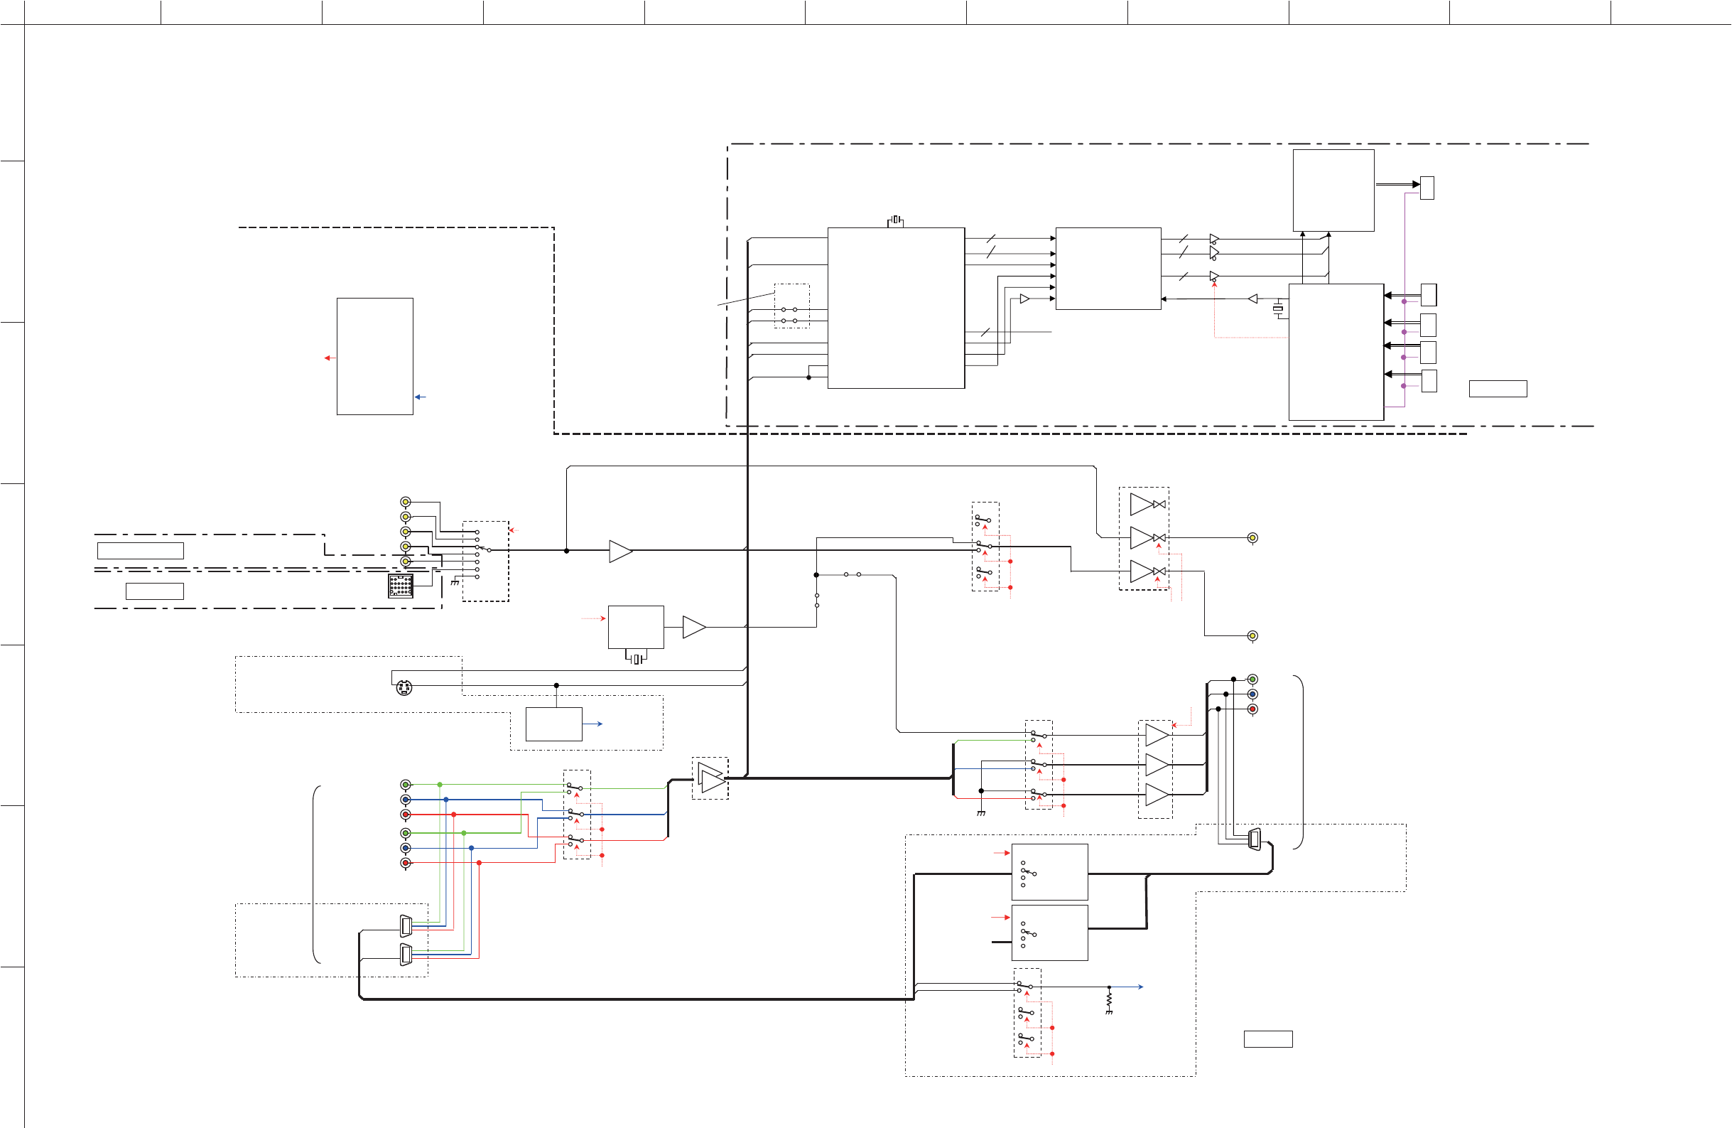The width and height of the screenshot is (1732, 1128).
Task: Click the trapezoid connector symbol near the right bracket
Action: pos(1255,839)
